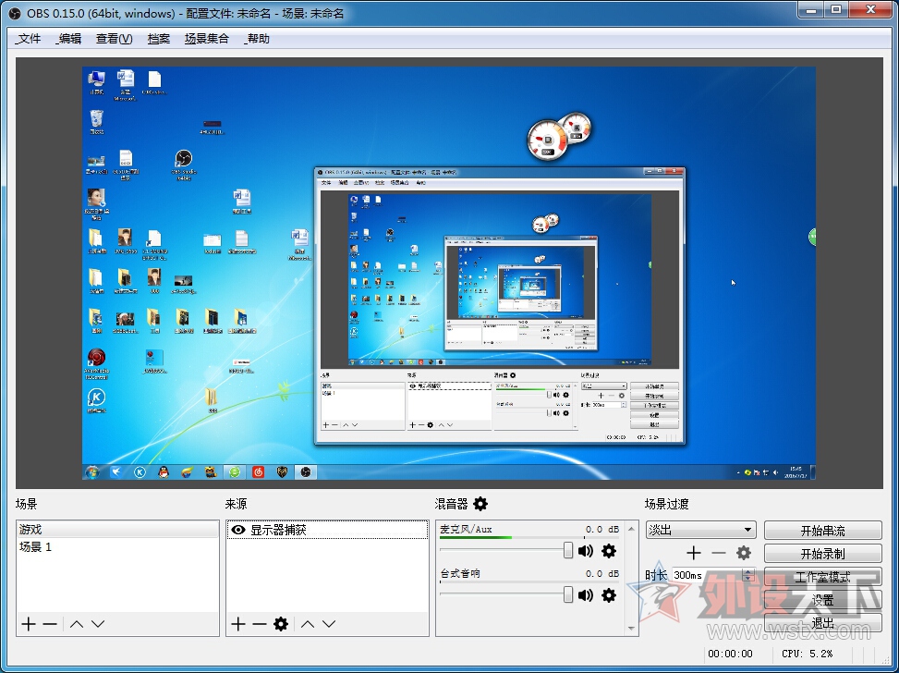
Task: Click the 0.0 dB value of 台式音响
Action: point(602,573)
